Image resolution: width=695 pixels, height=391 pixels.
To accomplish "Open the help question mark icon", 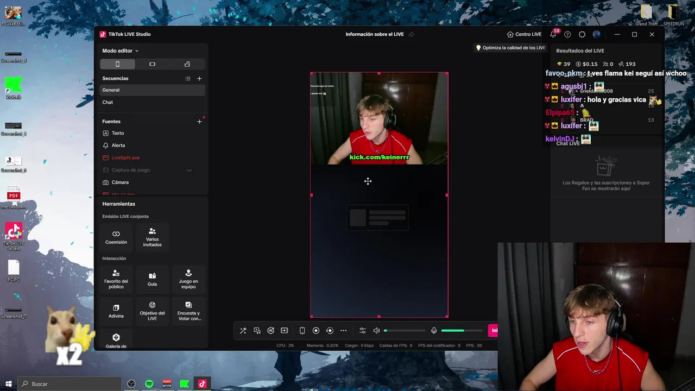I will (567, 34).
